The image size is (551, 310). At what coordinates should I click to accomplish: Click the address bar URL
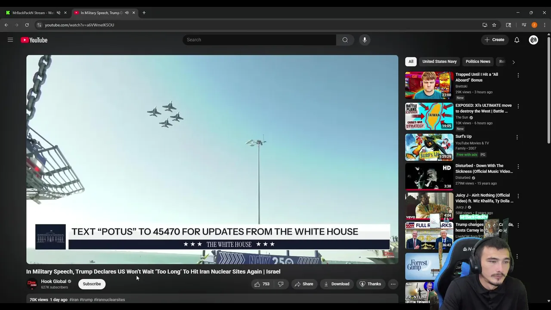[x=79, y=25]
